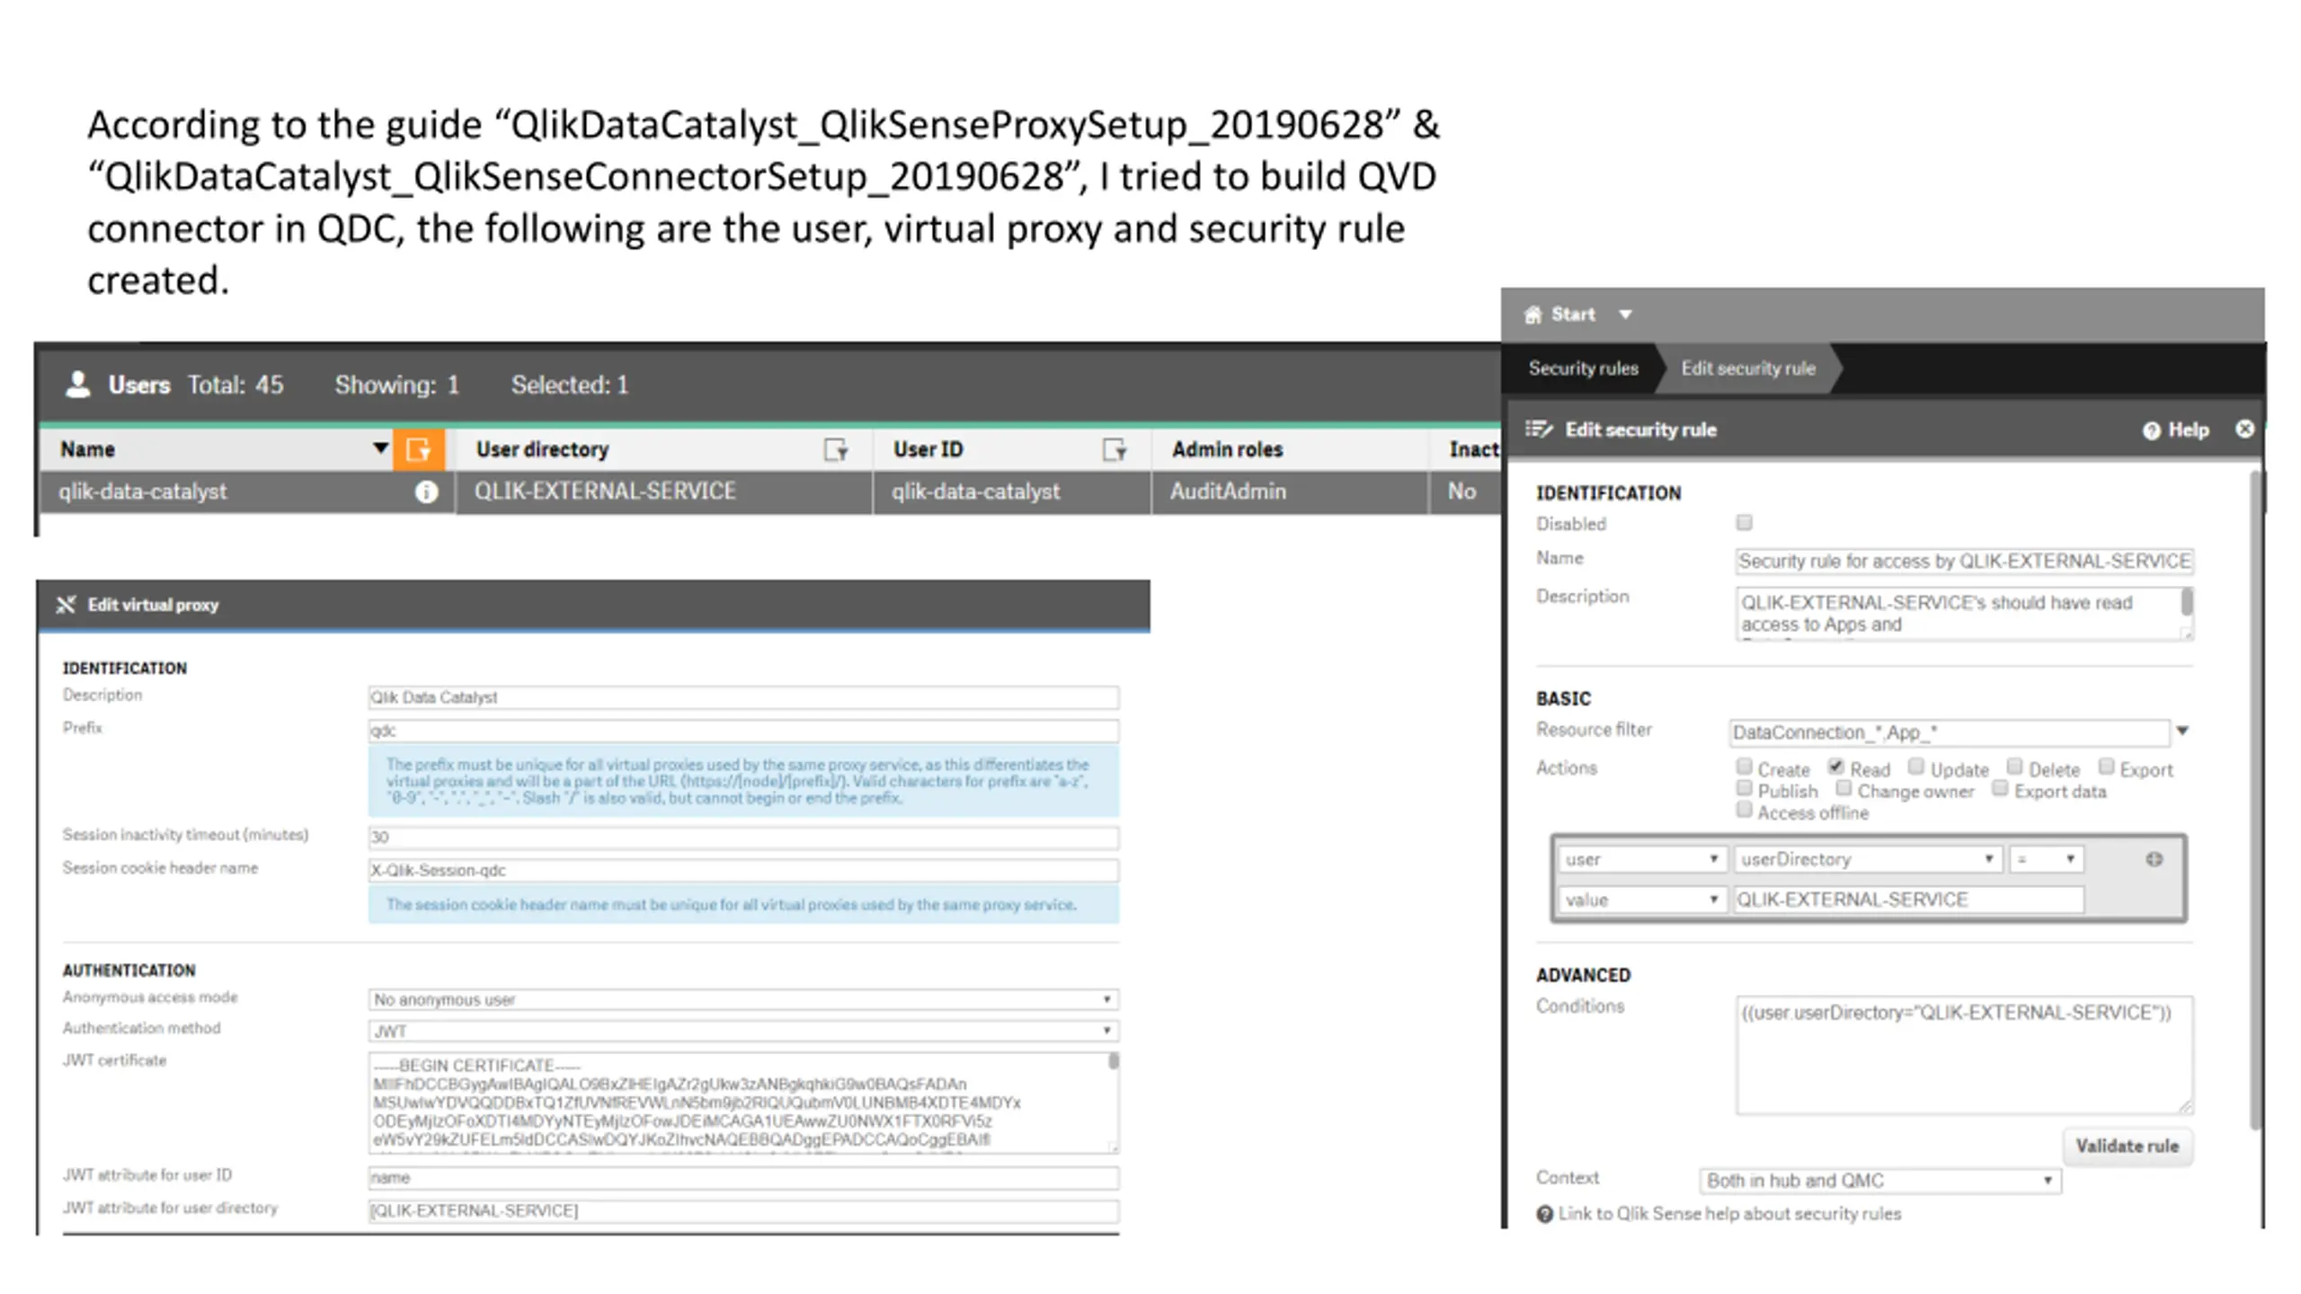This screenshot has height=1294, width=2301.
Task: Open the Authentication method JWT dropdown
Action: (742, 1031)
